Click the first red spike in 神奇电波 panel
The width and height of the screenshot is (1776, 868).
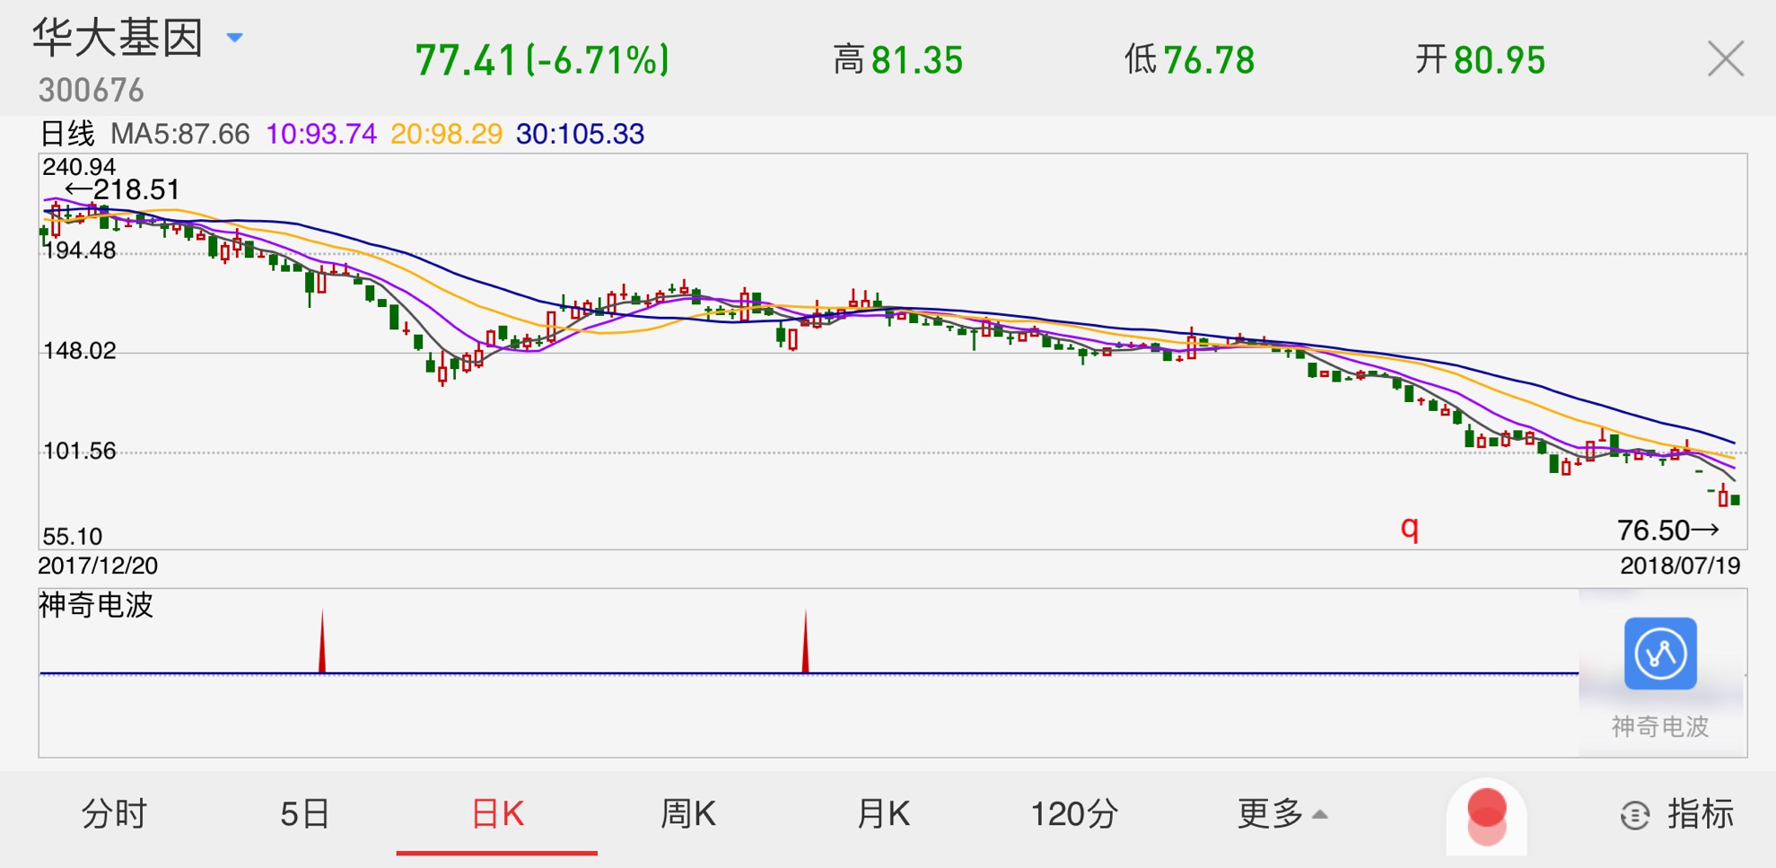[x=322, y=640]
